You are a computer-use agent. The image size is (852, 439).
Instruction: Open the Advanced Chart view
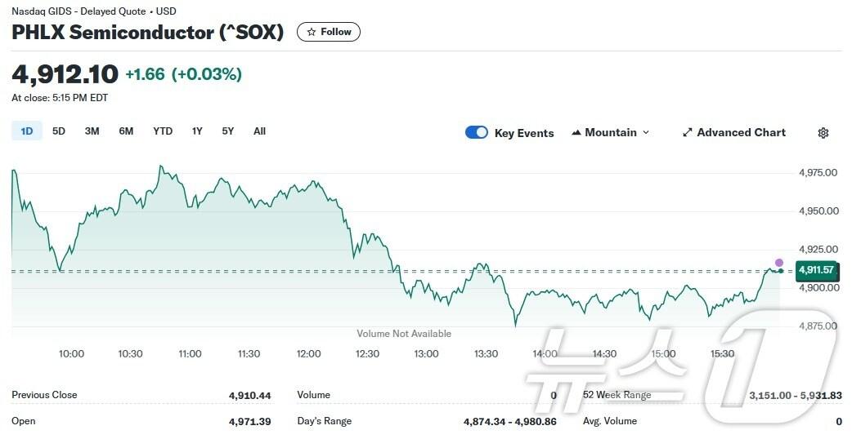tap(741, 132)
